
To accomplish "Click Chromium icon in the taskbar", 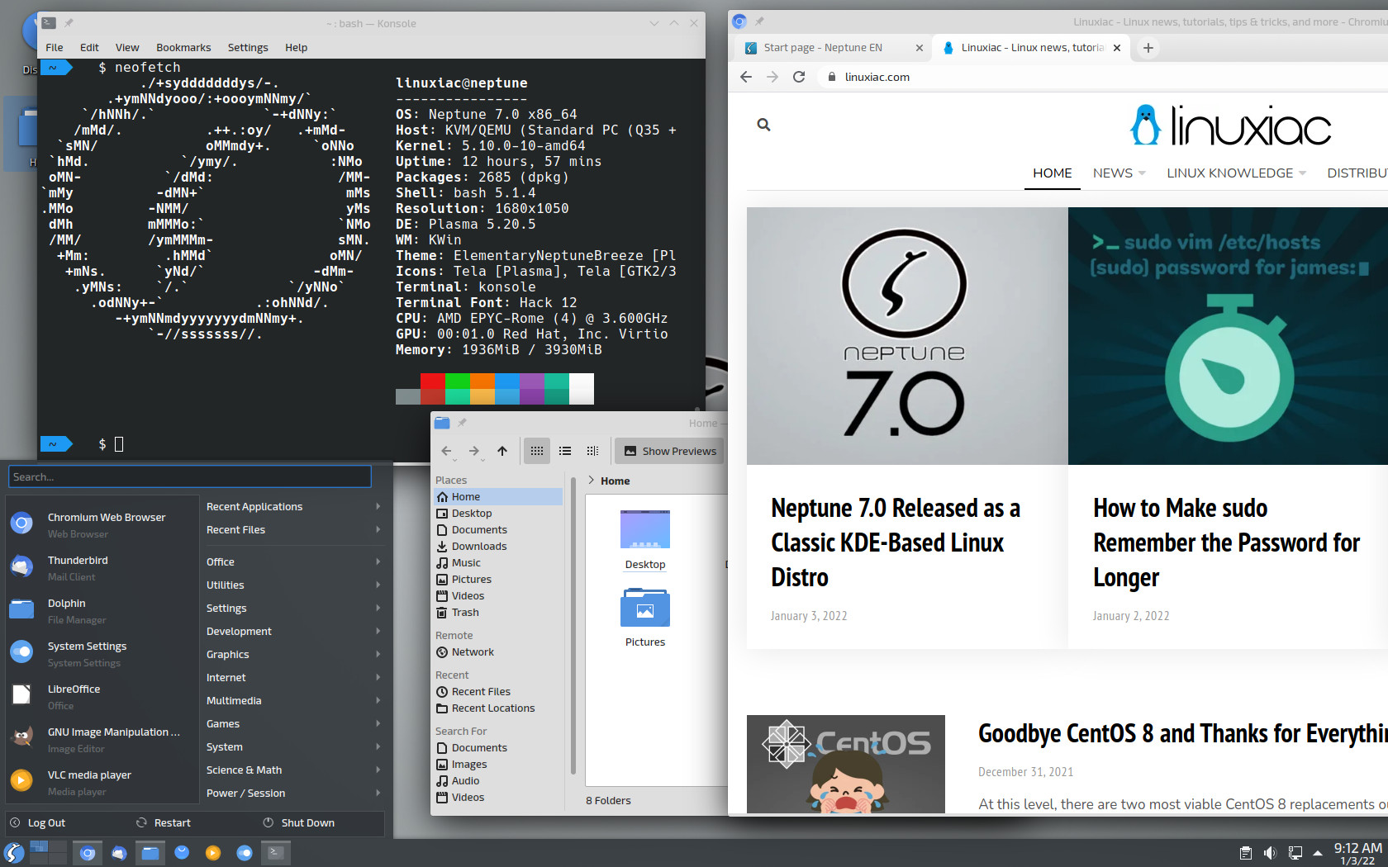I will (88, 853).
